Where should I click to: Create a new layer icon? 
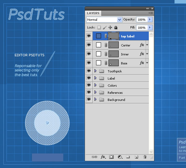(x=136, y=157)
